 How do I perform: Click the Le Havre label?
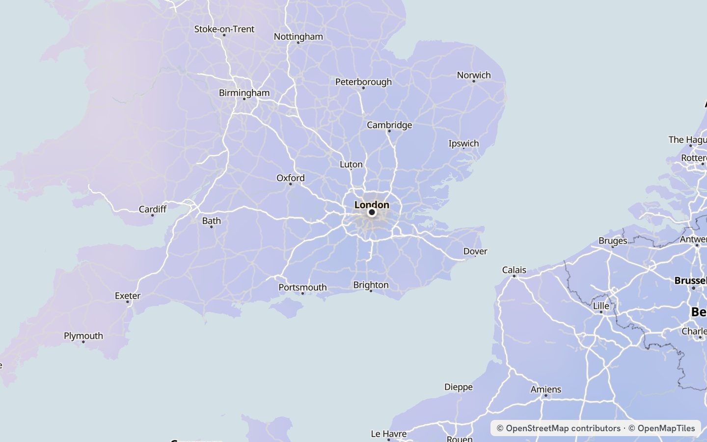(389, 434)
